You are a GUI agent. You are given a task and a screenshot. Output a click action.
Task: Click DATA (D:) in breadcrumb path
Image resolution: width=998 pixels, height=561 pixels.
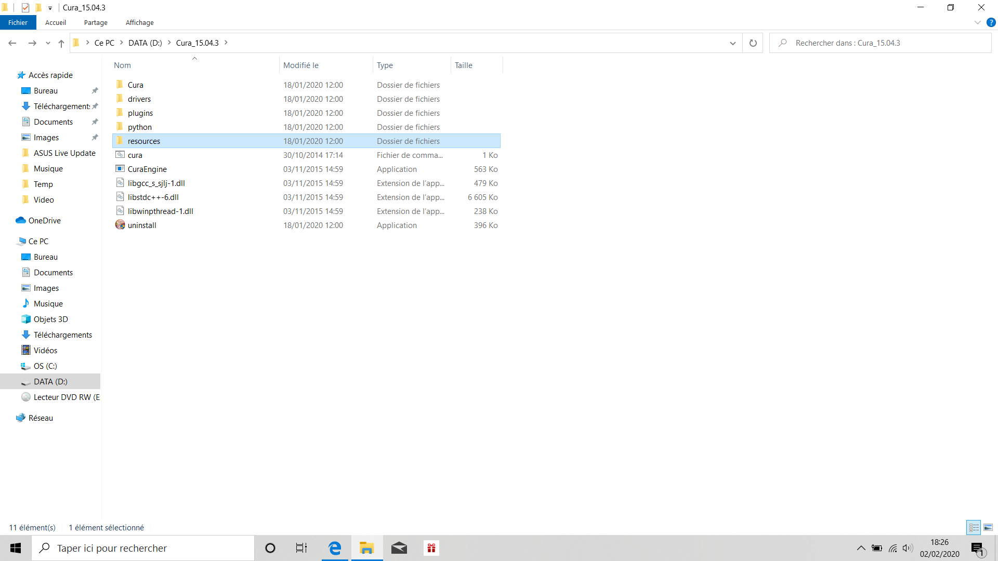145,43
